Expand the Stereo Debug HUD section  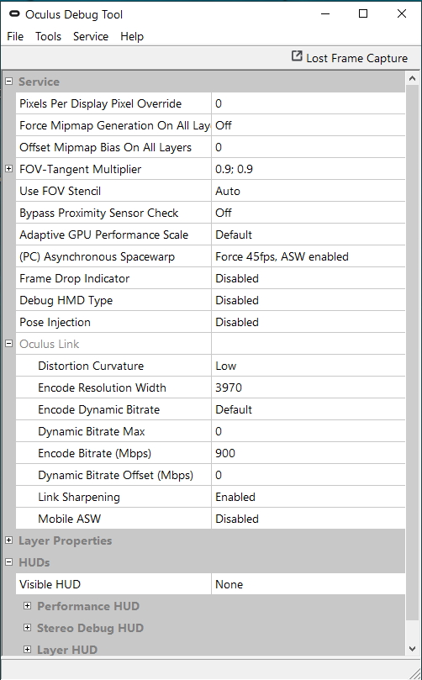(28, 627)
